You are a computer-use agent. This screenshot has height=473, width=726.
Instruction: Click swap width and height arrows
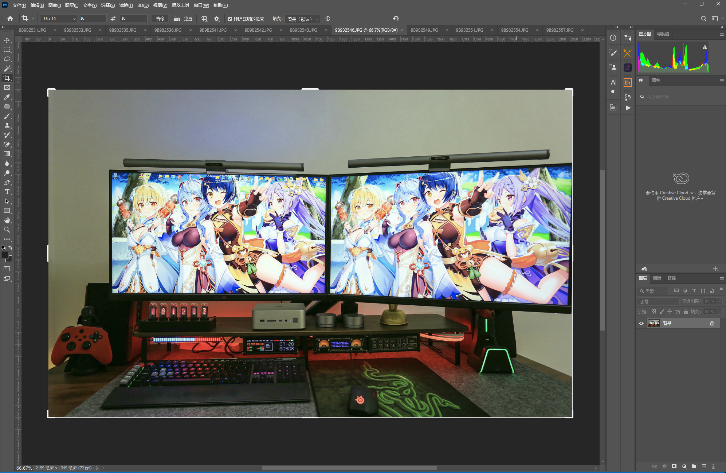point(113,19)
